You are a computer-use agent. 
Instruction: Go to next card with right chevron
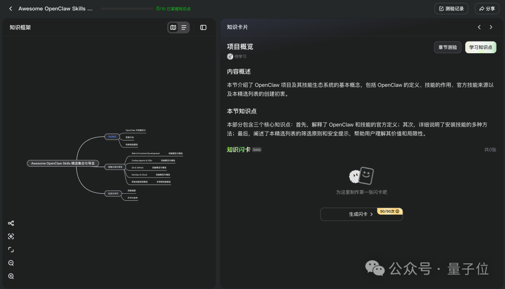(491, 27)
